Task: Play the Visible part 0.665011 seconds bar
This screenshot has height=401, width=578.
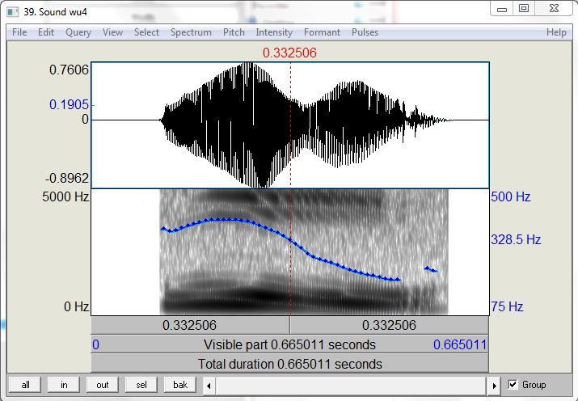Action: (289, 344)
